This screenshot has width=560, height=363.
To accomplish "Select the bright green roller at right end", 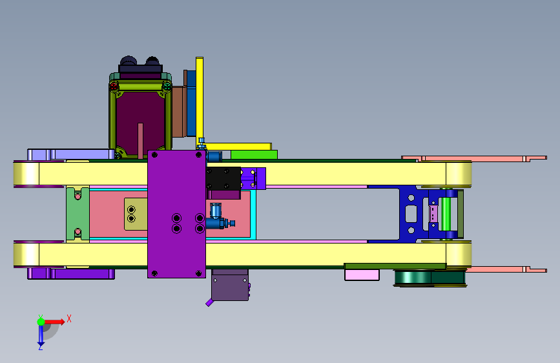I will click(446, 214).
